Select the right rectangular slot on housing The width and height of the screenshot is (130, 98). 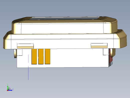[x=99, y=45]
